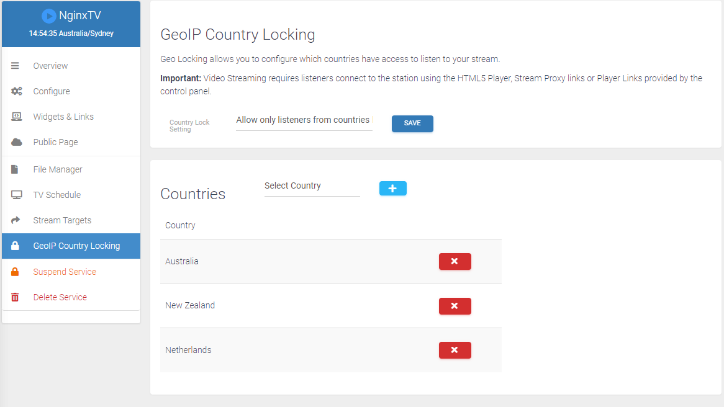
Task: Click the Widgets & Links monitor icon
Action: 16,117
